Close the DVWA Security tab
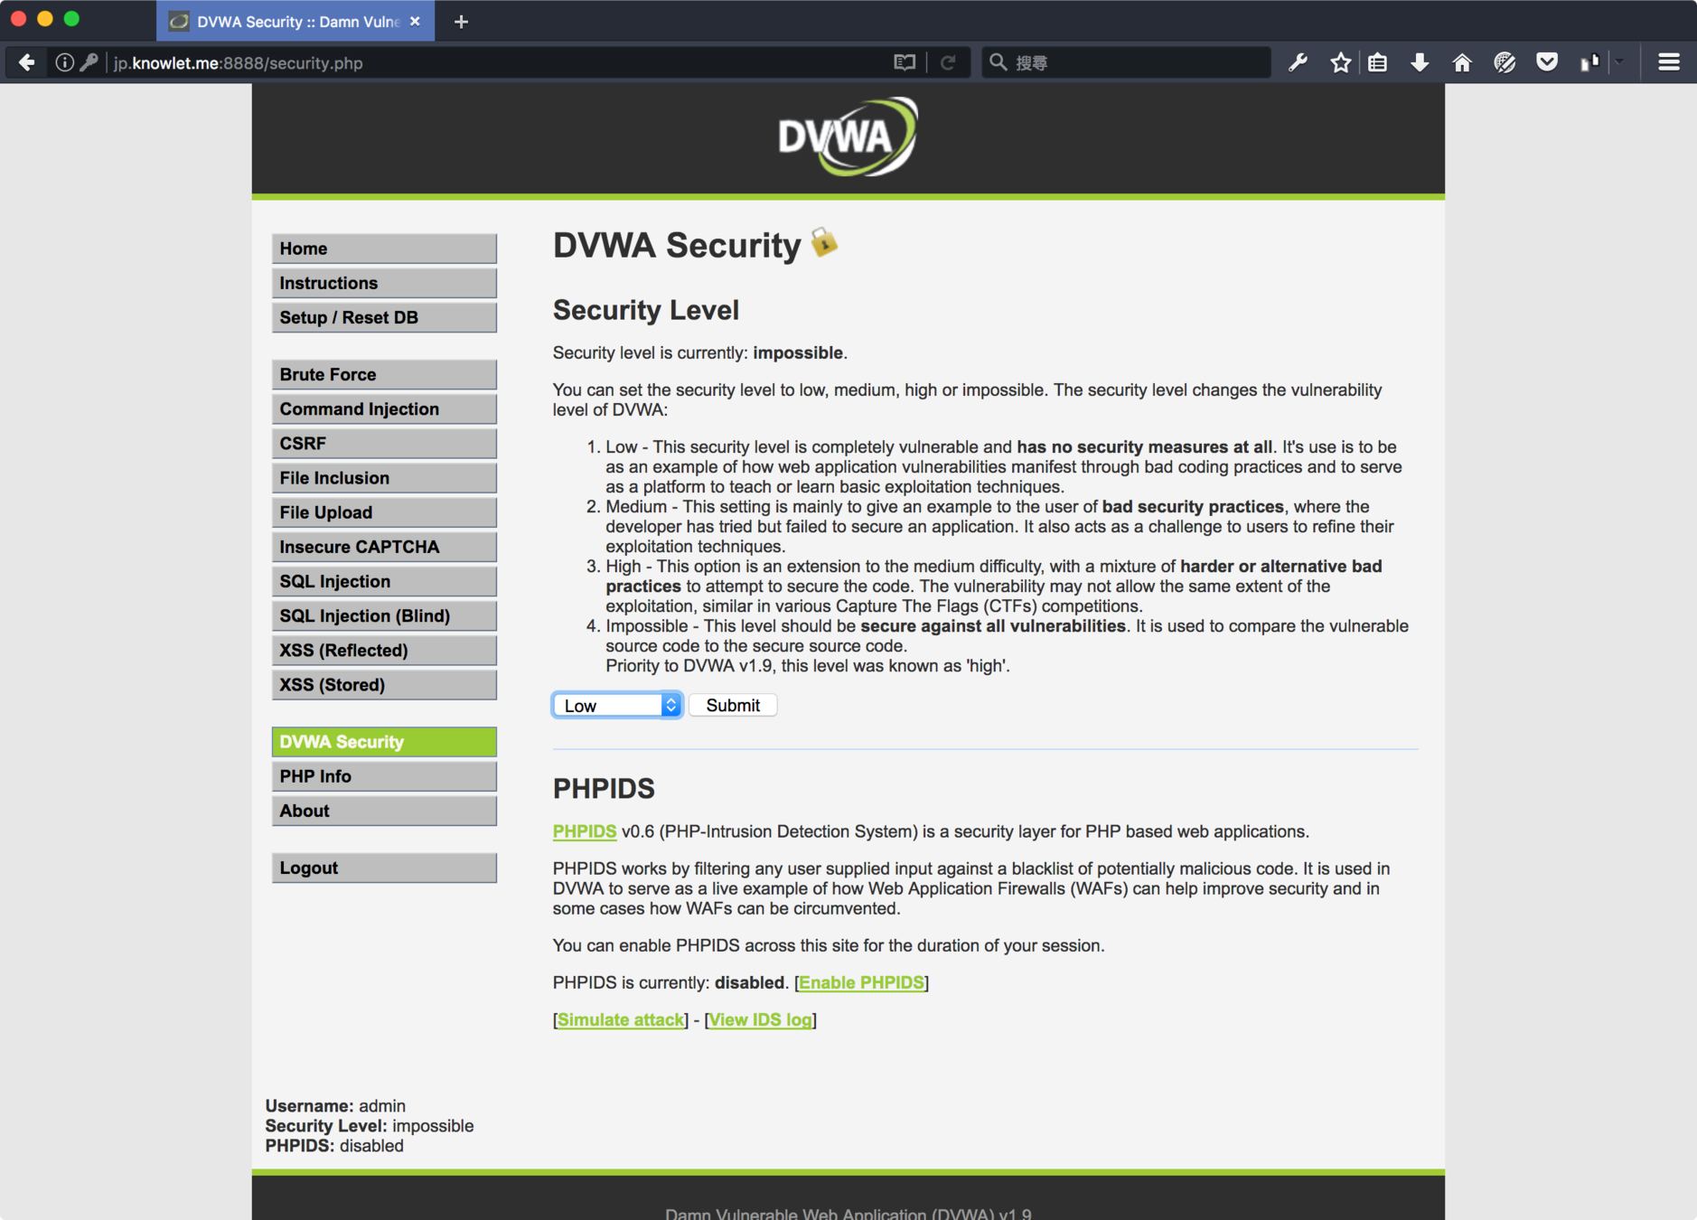Screen dimensions: 1697x1220 tap(415, 22)
